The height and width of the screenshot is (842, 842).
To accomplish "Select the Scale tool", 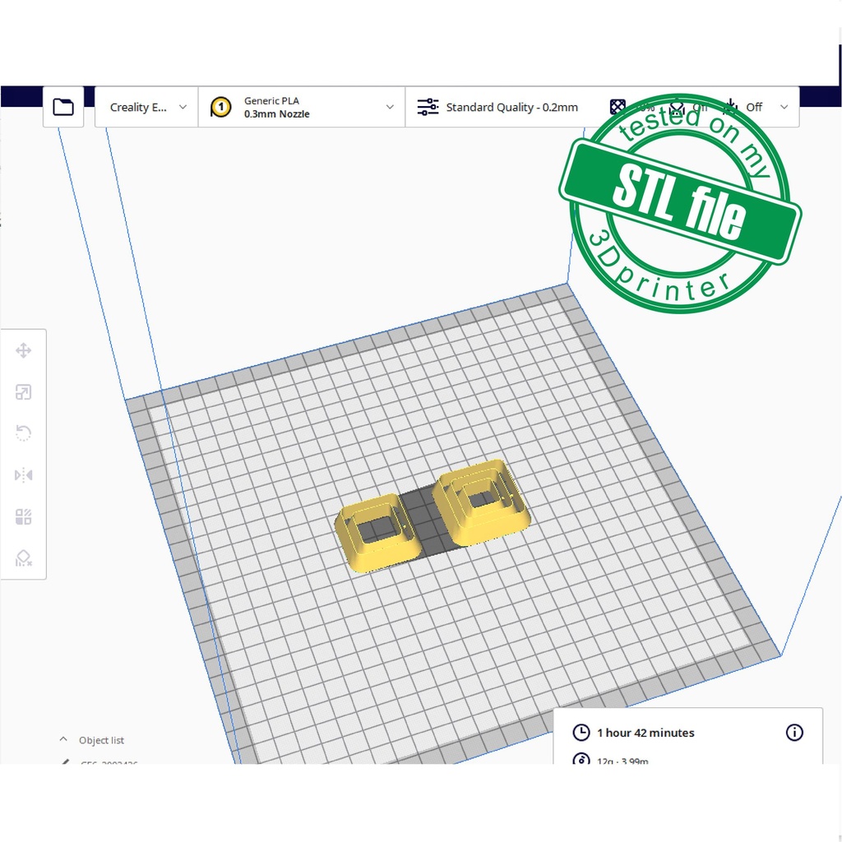I will tap(23, 392).
